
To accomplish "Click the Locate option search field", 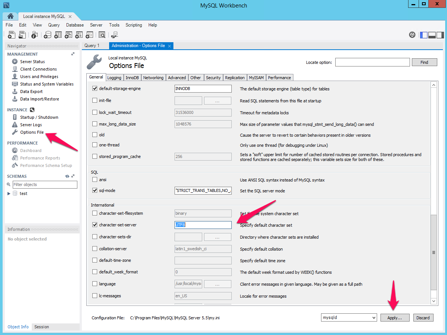I will (372, 62).
